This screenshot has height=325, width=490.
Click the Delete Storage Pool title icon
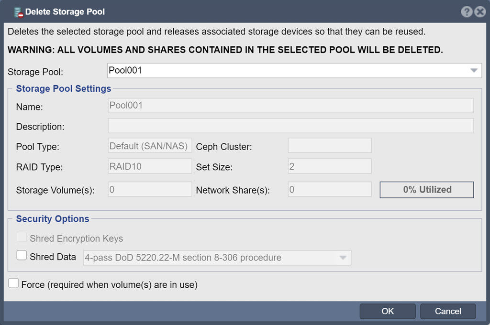pyautogui.click(x=19, y=12)
